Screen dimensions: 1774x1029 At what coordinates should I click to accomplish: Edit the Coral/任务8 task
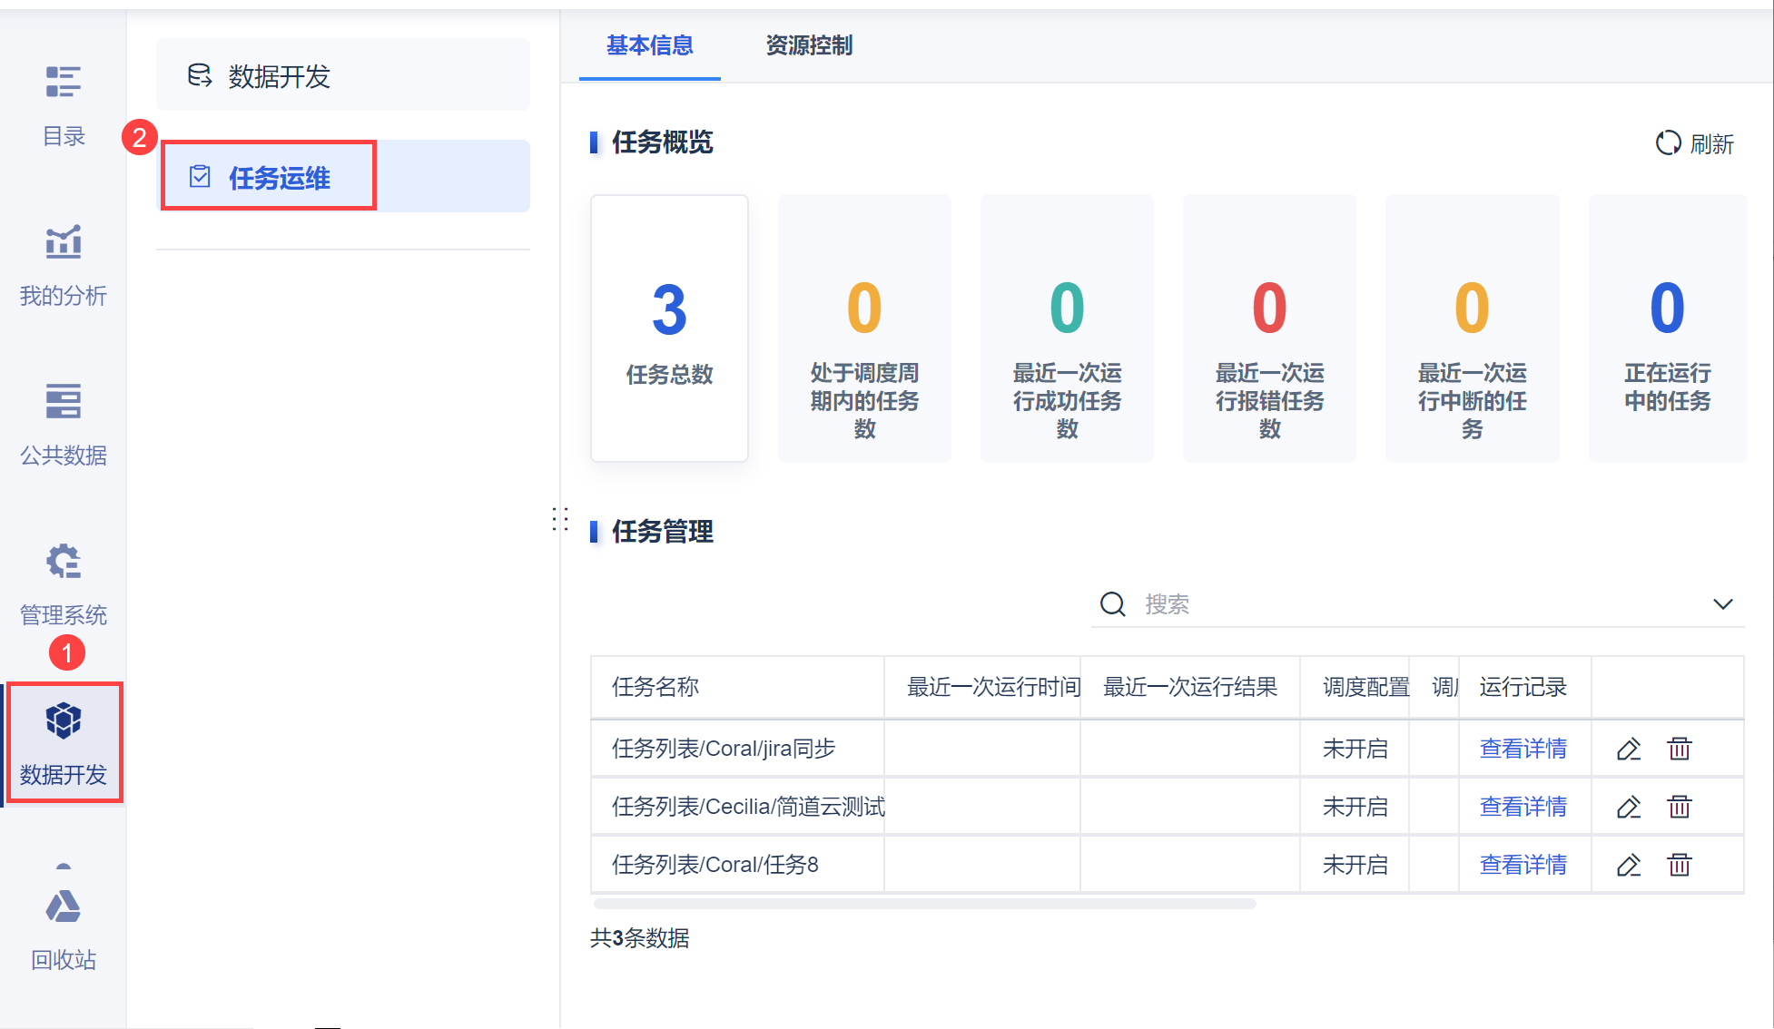click(x=1629, y=865)
